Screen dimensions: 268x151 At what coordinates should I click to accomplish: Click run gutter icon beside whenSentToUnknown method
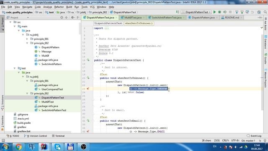point(88,78)
